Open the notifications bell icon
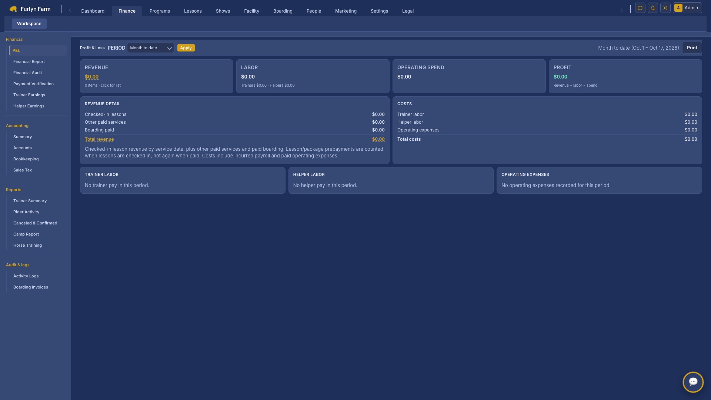711x400 pixels. 652,8
